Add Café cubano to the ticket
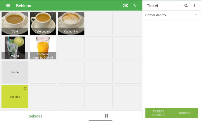Viewport: 201px width, 121px height. (x=43, y=23)
